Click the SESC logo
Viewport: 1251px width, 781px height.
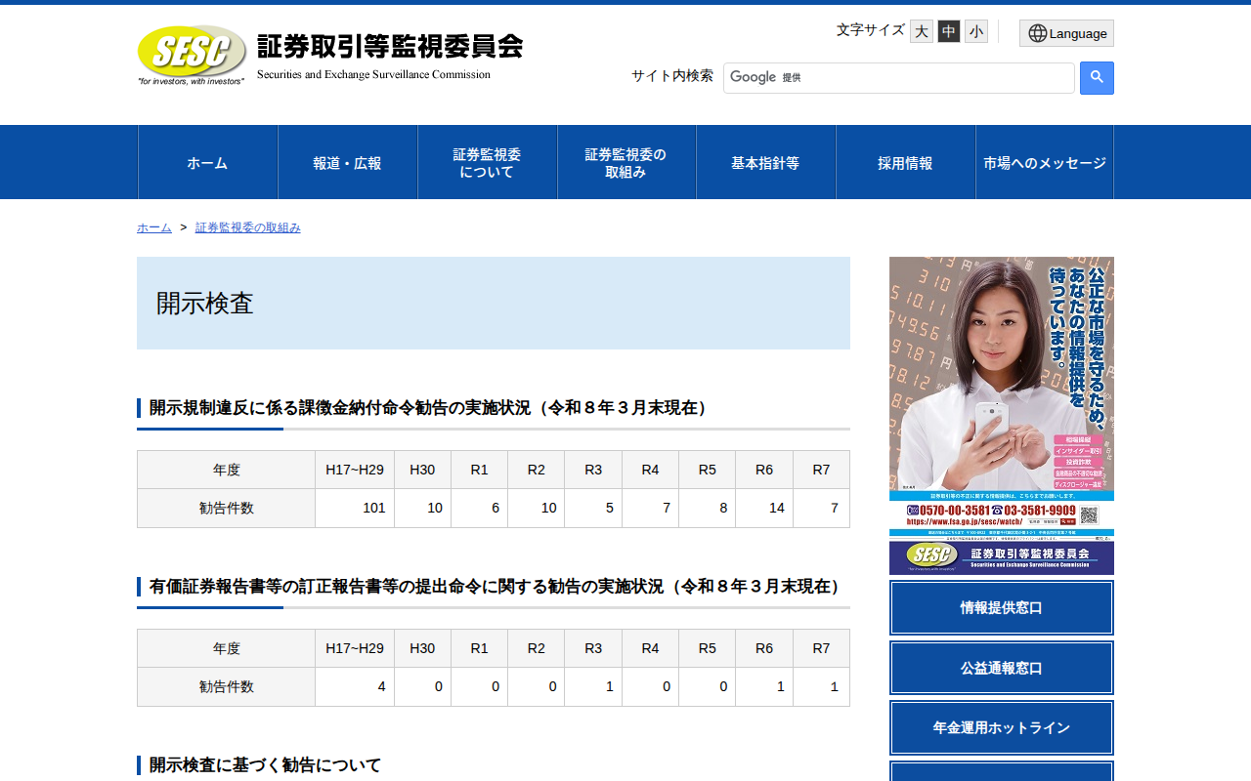pyautogui.click(x=192, y=55)
